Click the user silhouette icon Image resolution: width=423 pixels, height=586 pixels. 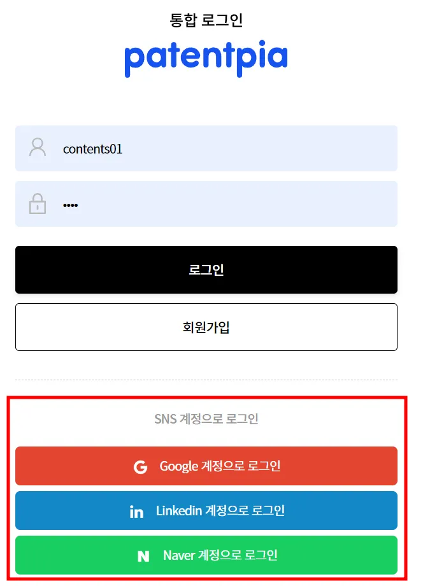pos(38,147)
